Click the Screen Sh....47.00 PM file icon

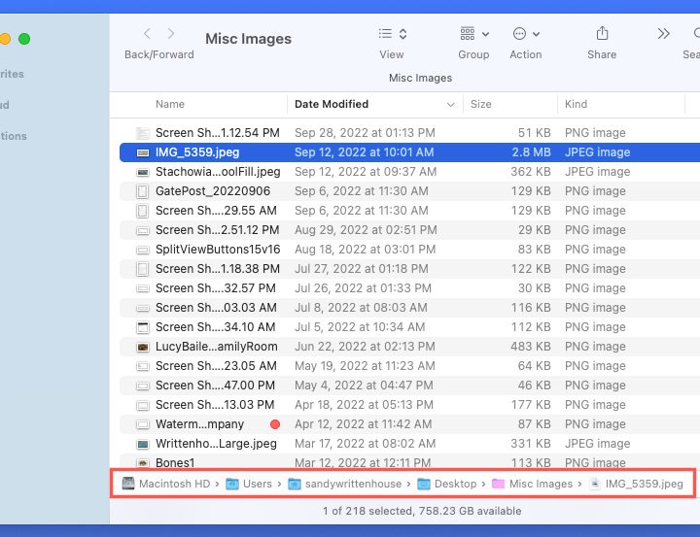(x=143, y=386)
